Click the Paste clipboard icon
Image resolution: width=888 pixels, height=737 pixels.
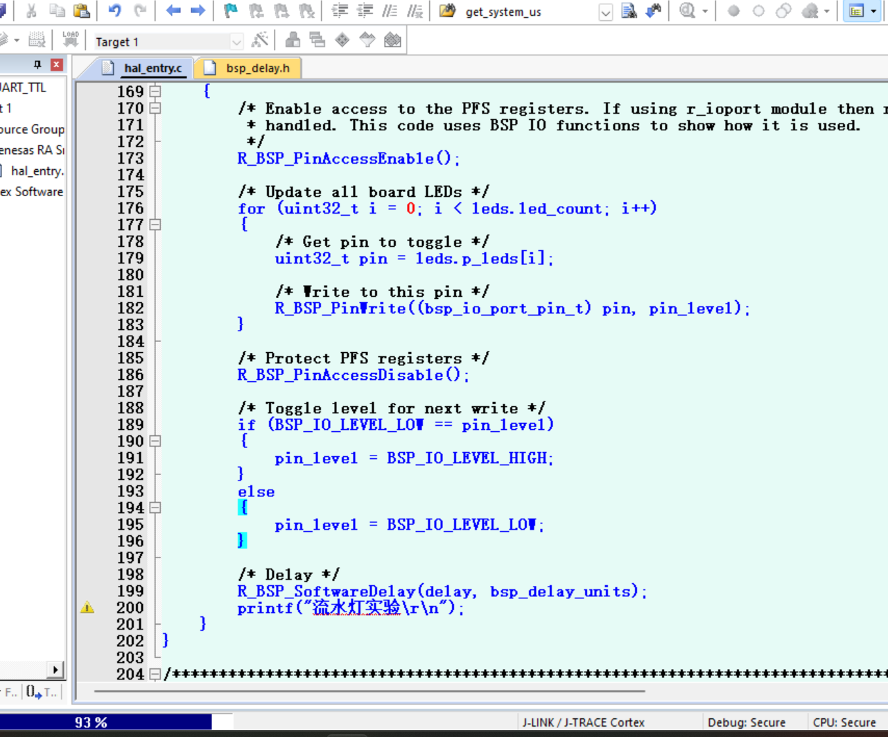[x=82, y=11]
